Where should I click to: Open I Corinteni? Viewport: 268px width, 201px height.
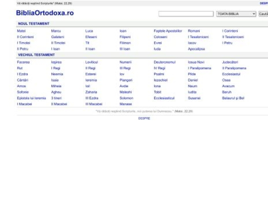230,31
